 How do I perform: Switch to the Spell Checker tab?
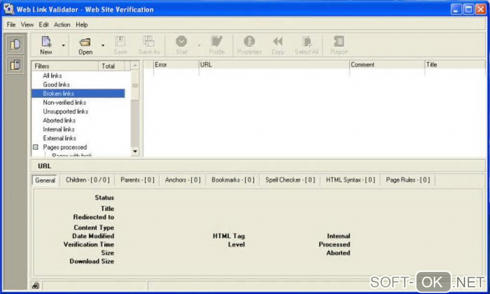click(290, 180)
